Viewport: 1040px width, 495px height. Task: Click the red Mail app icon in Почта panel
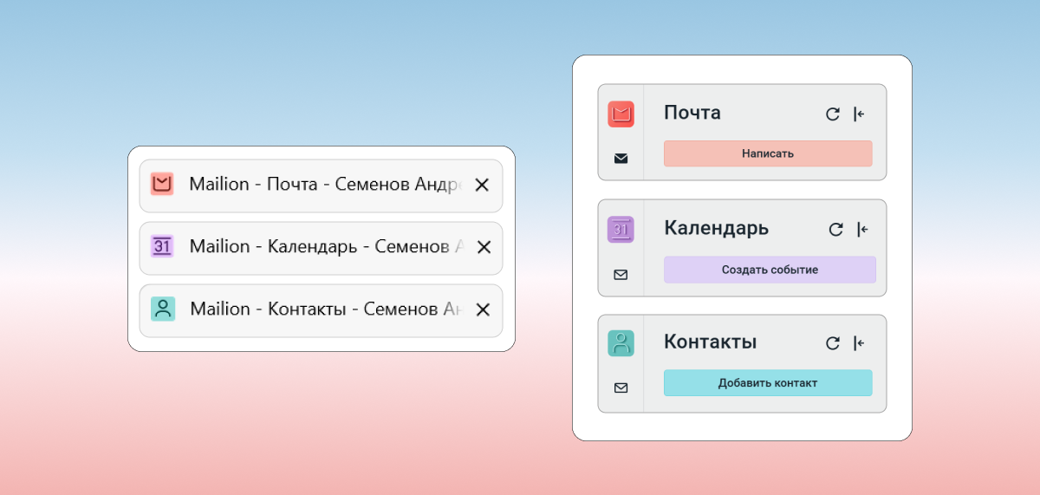(621, 114)
